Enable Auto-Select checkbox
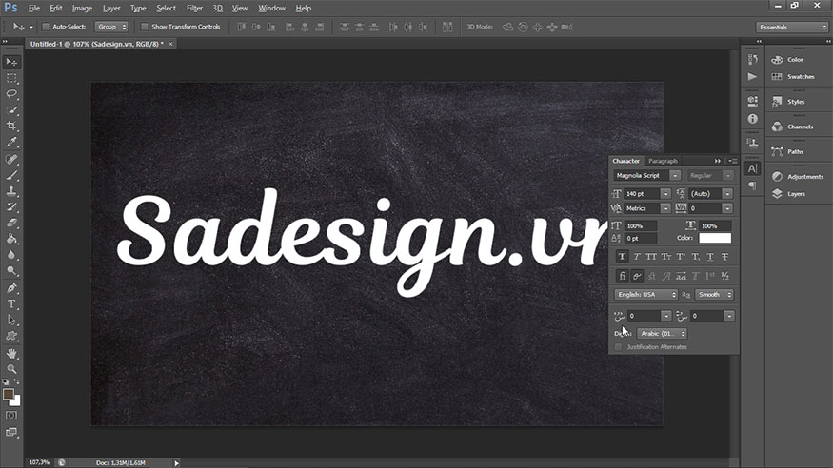This screenshot has height=468, width=833. coord(46,27)
